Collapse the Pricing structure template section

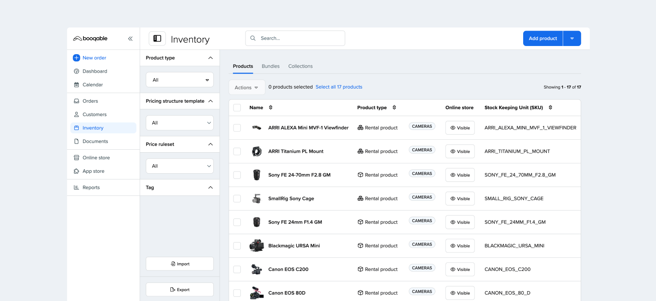[x=210, y=101]
